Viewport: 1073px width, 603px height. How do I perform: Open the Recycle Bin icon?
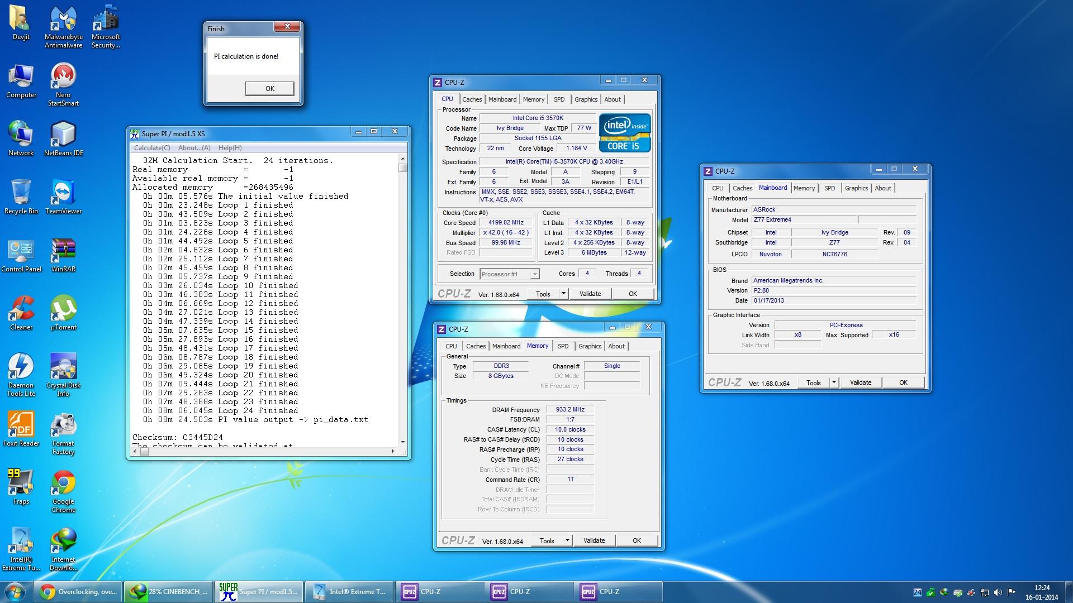(x=21, y=197)
